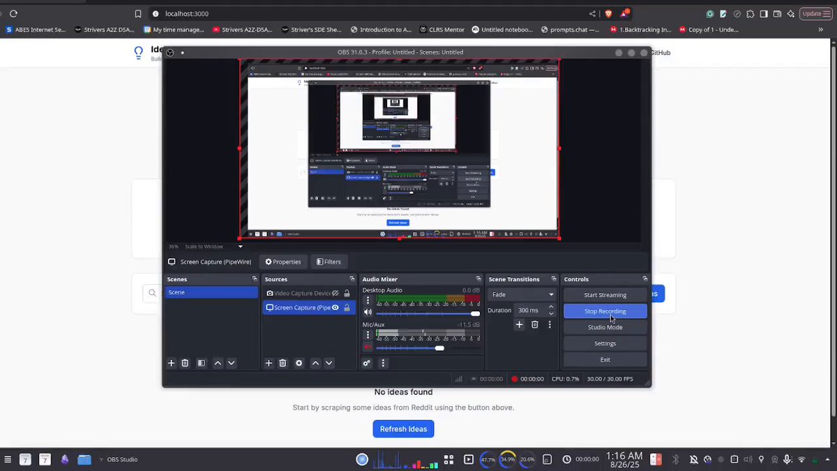The image size is (837, 471).
Task: Remove selected source with trash icon
Action: [x=282, y=363]
